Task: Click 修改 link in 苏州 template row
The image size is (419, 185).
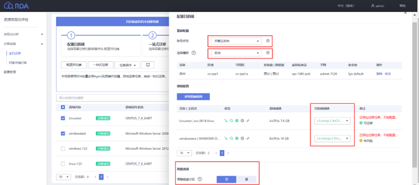Action: click(x=387, y=74)
